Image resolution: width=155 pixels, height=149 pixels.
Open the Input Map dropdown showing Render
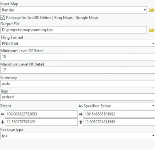74,10
